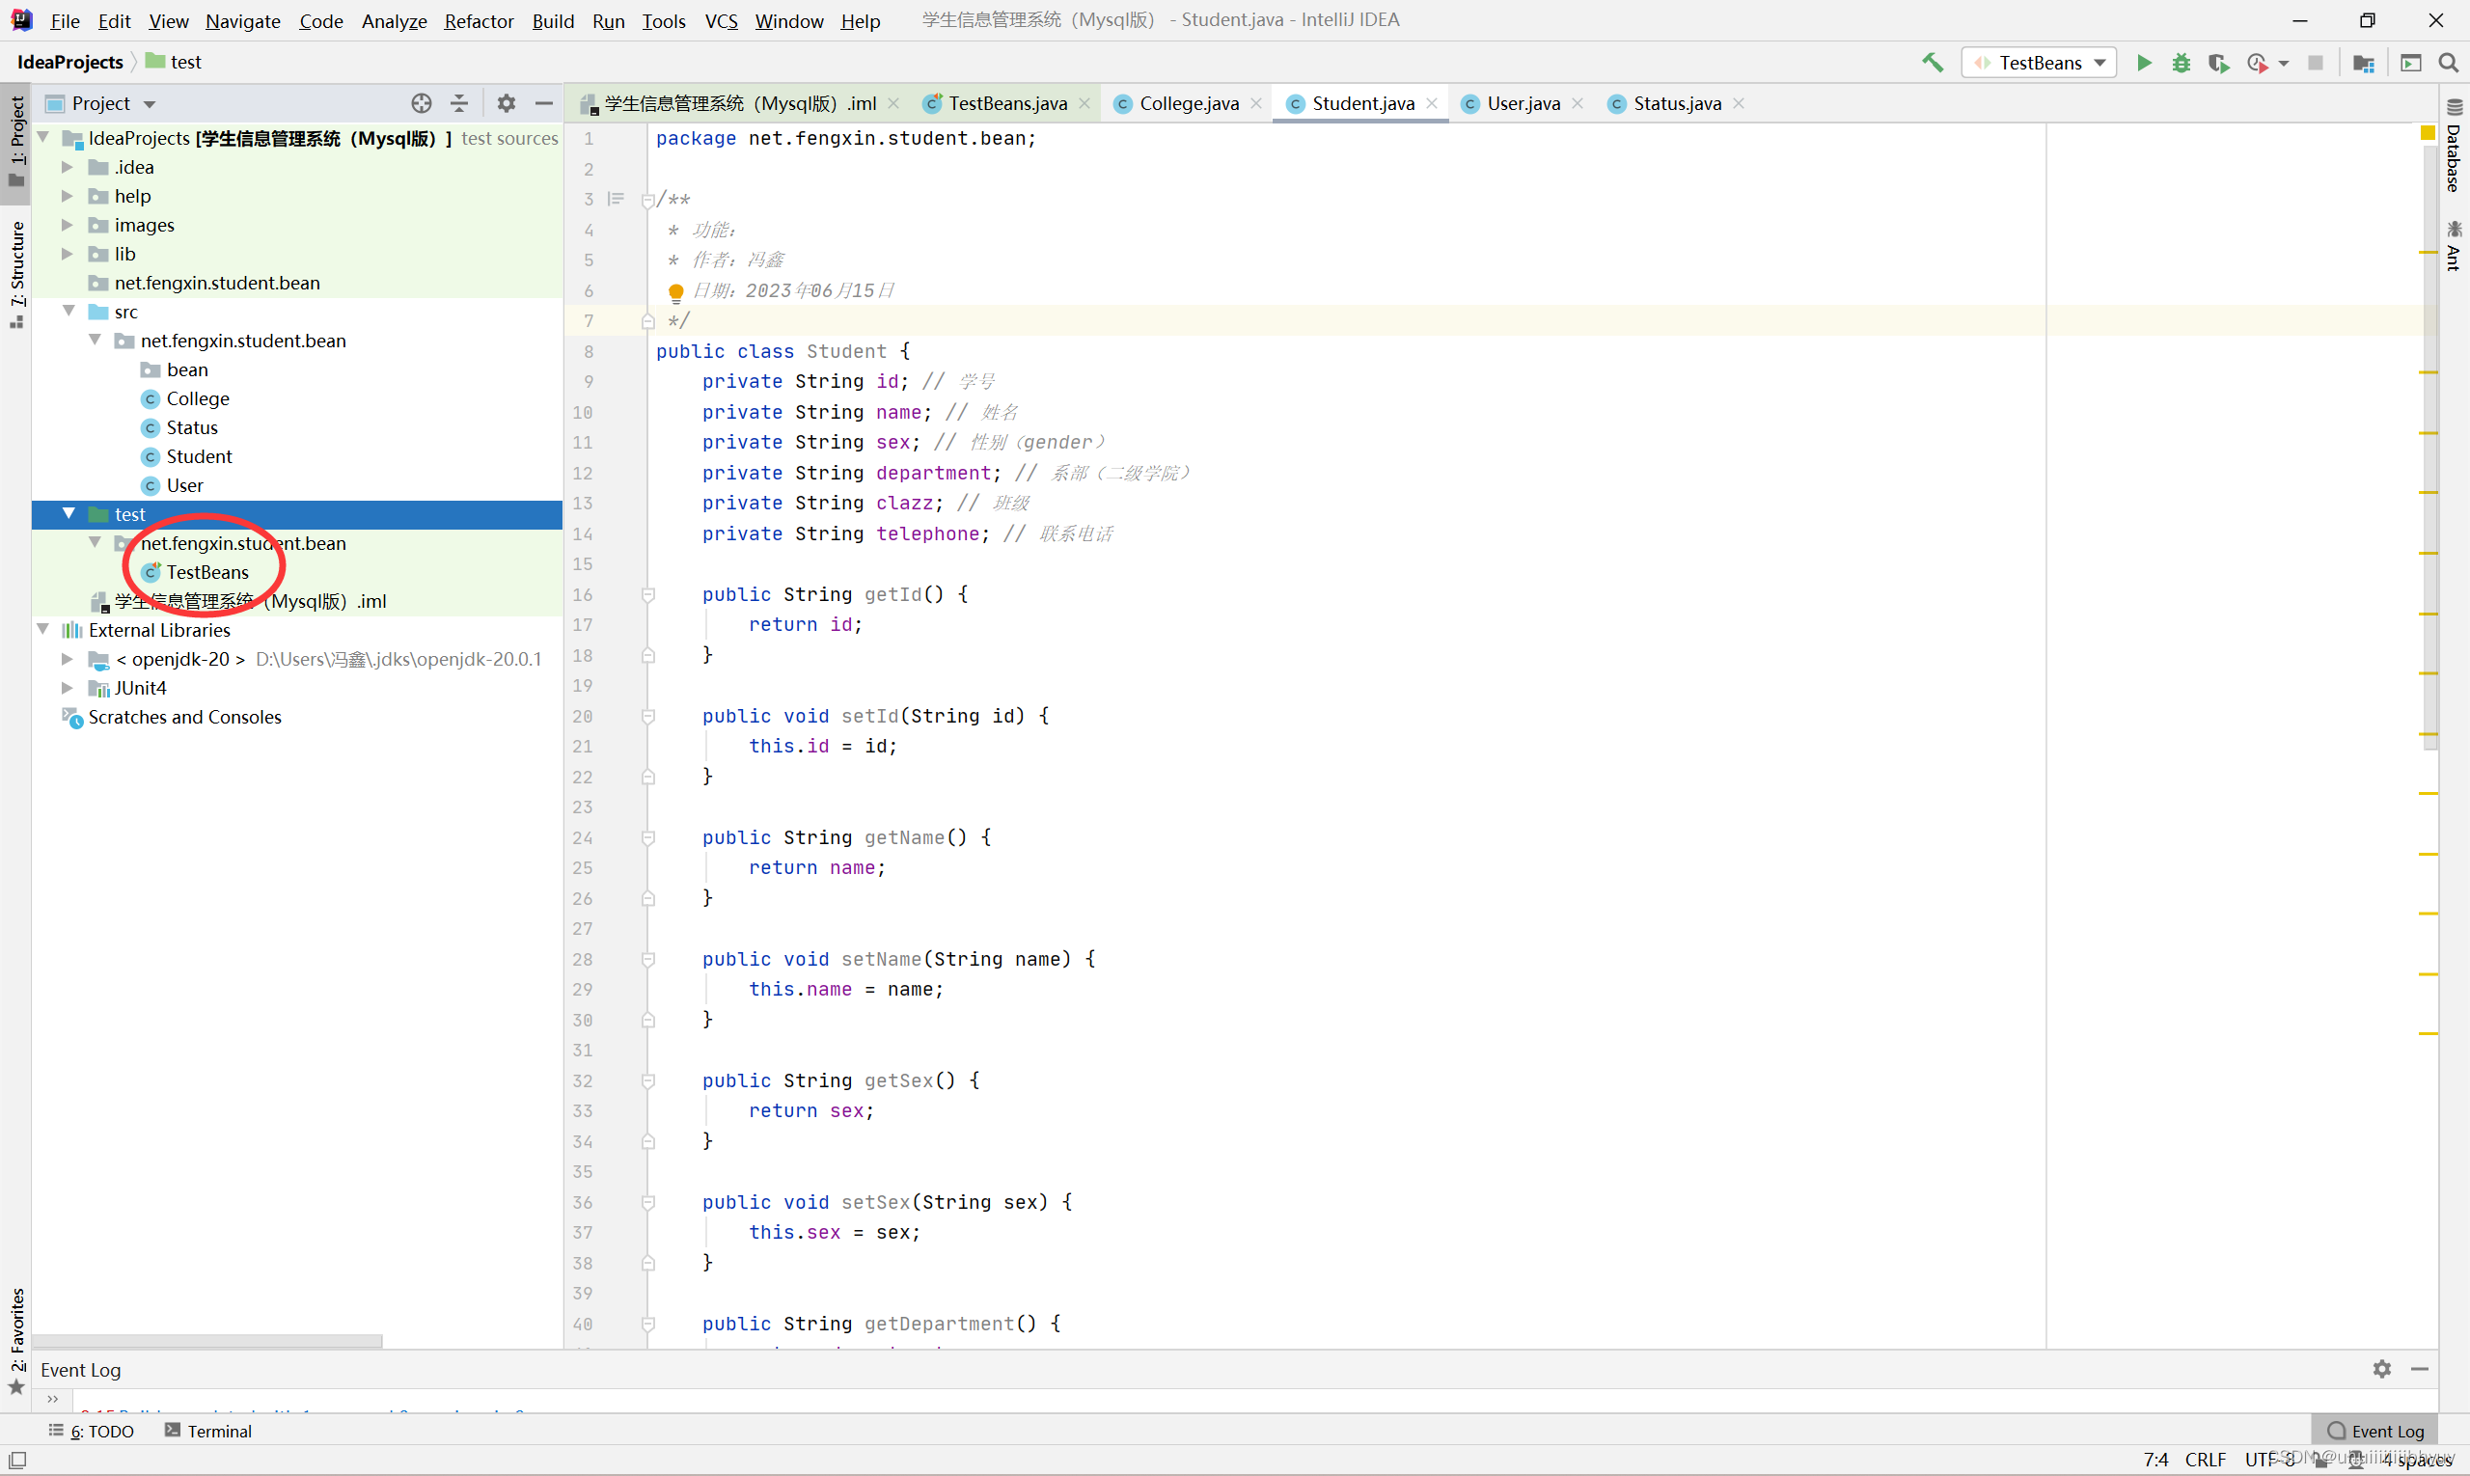The width and height of the screenshot is (2470, 1476).
Task: Open the Favorites tool window
Action: [15, 1341]
